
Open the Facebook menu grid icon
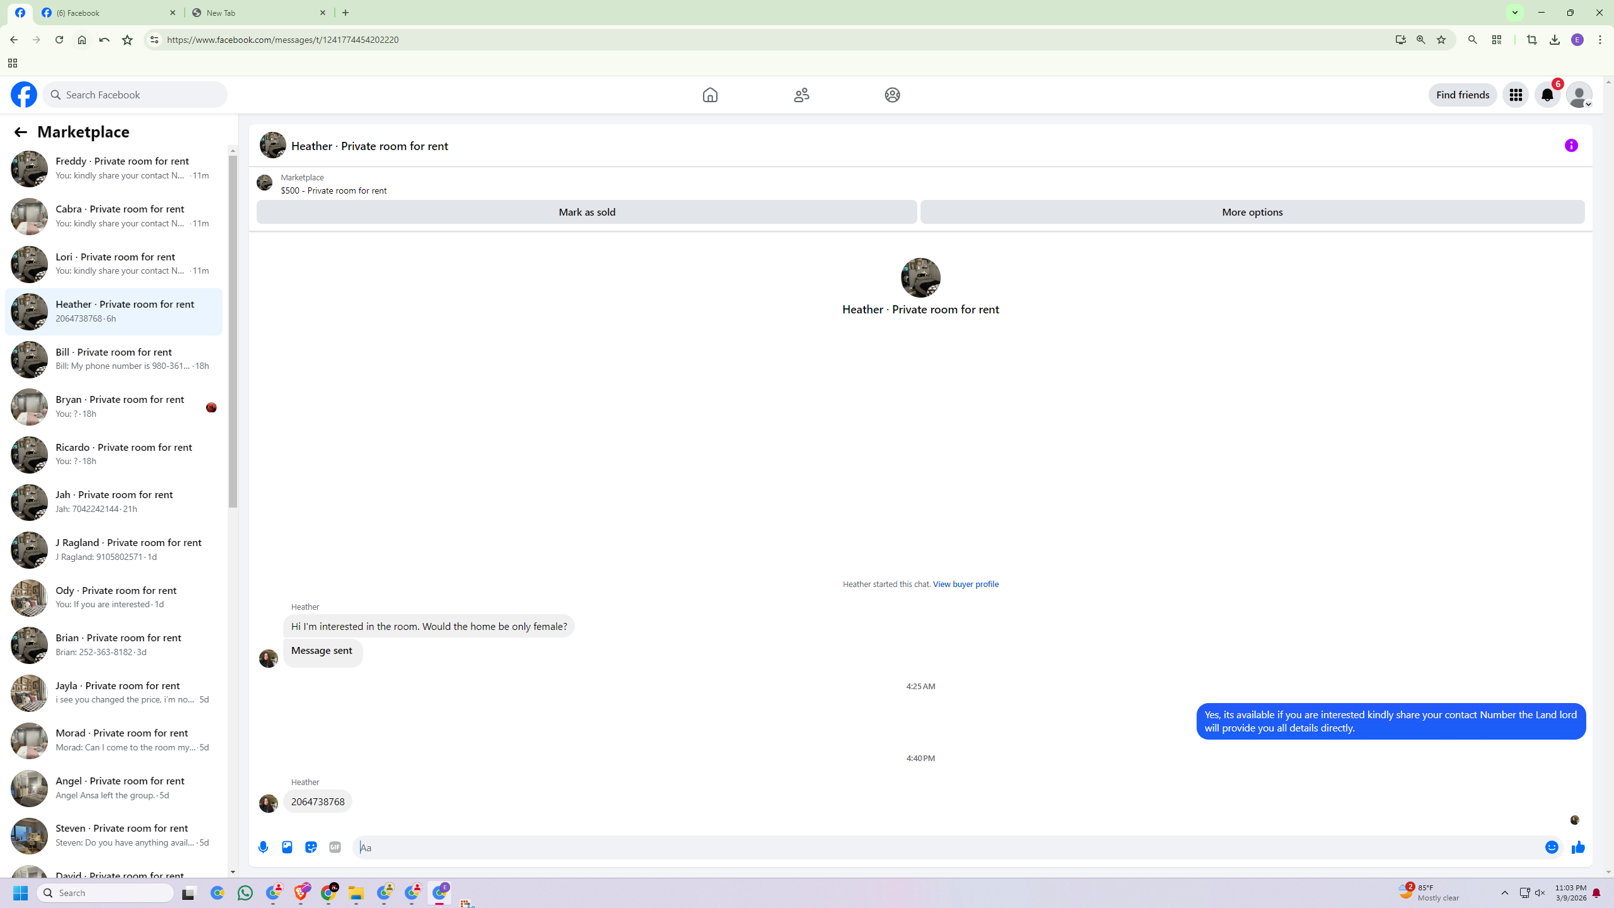[x=1516, y=95]
